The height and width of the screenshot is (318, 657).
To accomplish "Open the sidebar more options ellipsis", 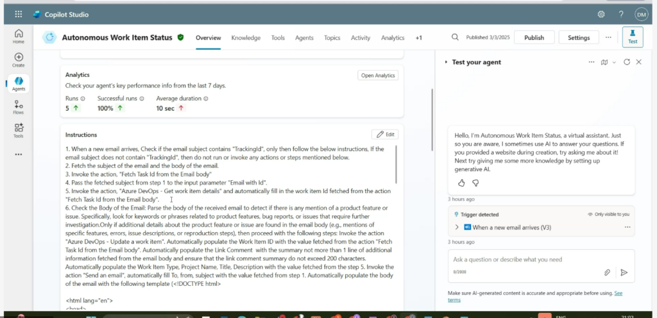I will [19, 155].
